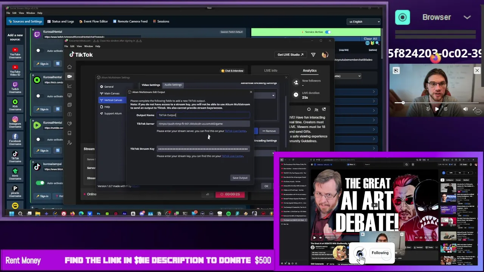Add a TikTok Username source
484x272 pixels.
(x=15, y=157)
